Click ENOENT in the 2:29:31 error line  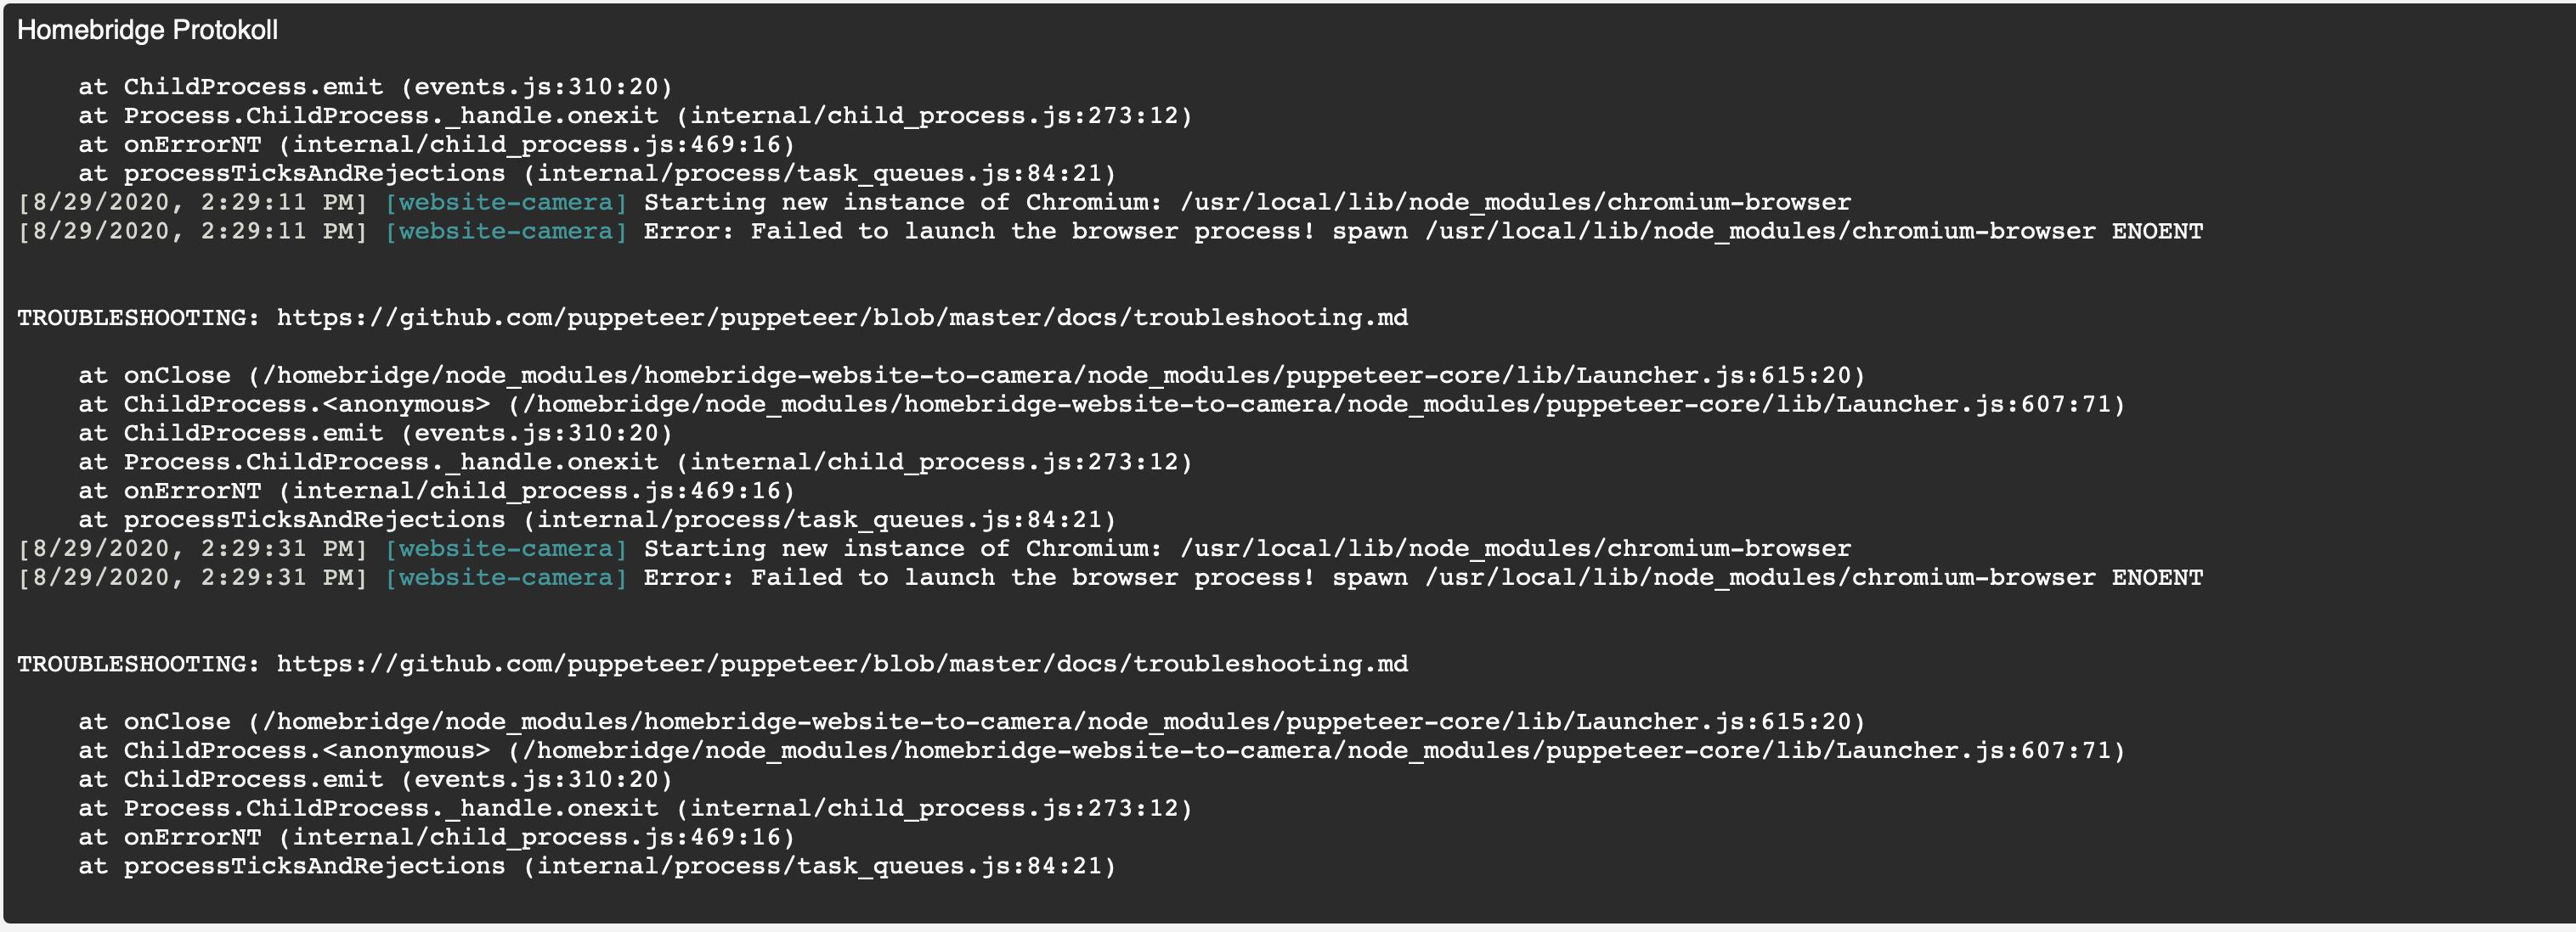tap(2156, 577)
